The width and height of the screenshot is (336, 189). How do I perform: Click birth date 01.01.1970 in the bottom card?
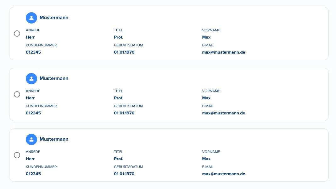tap(124, 174)
